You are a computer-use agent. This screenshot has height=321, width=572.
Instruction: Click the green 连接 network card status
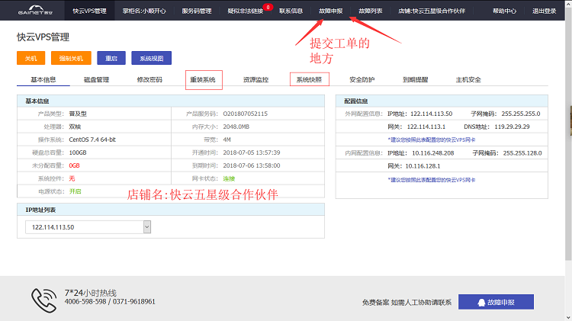click(229, 178)
